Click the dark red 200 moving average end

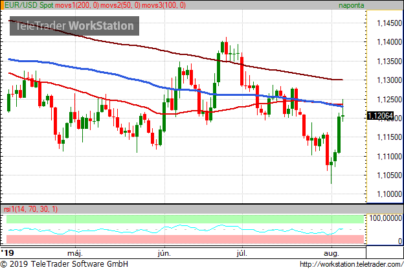pos(342,80)
